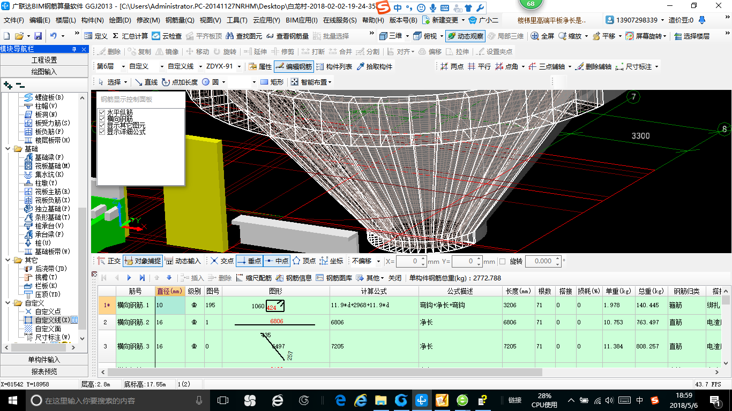Click 查看钢筋量 view rebar quantity icon

click(287, 36)
